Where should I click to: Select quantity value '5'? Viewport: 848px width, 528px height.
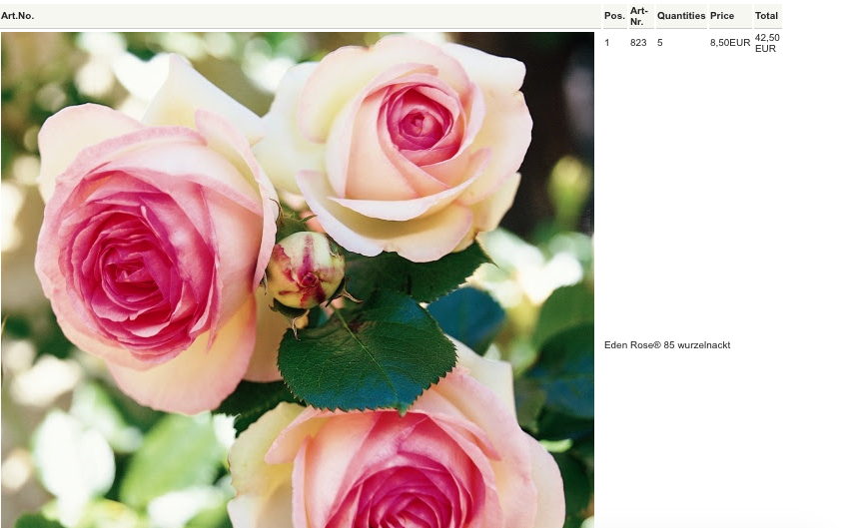(660, 43)
